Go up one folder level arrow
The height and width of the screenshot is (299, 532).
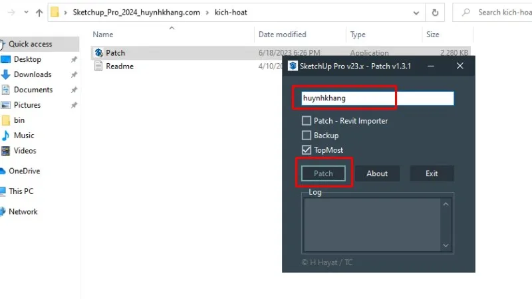coord(39,12)
